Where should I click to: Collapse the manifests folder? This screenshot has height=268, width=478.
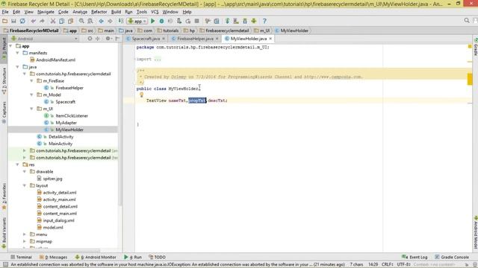point(18,53)
